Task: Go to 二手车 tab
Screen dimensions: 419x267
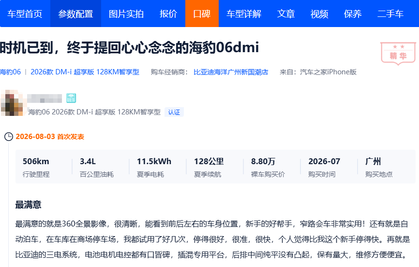Action: [390, 14]
